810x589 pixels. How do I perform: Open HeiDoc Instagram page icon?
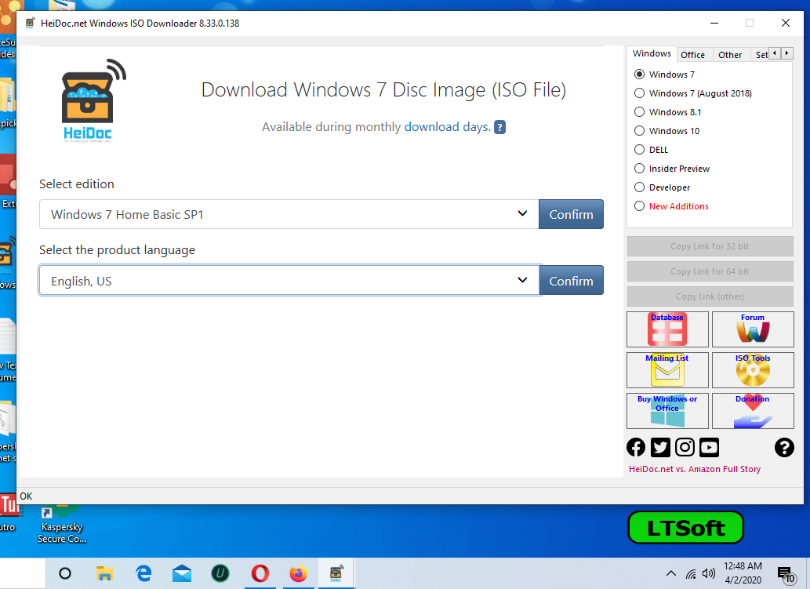685,447
